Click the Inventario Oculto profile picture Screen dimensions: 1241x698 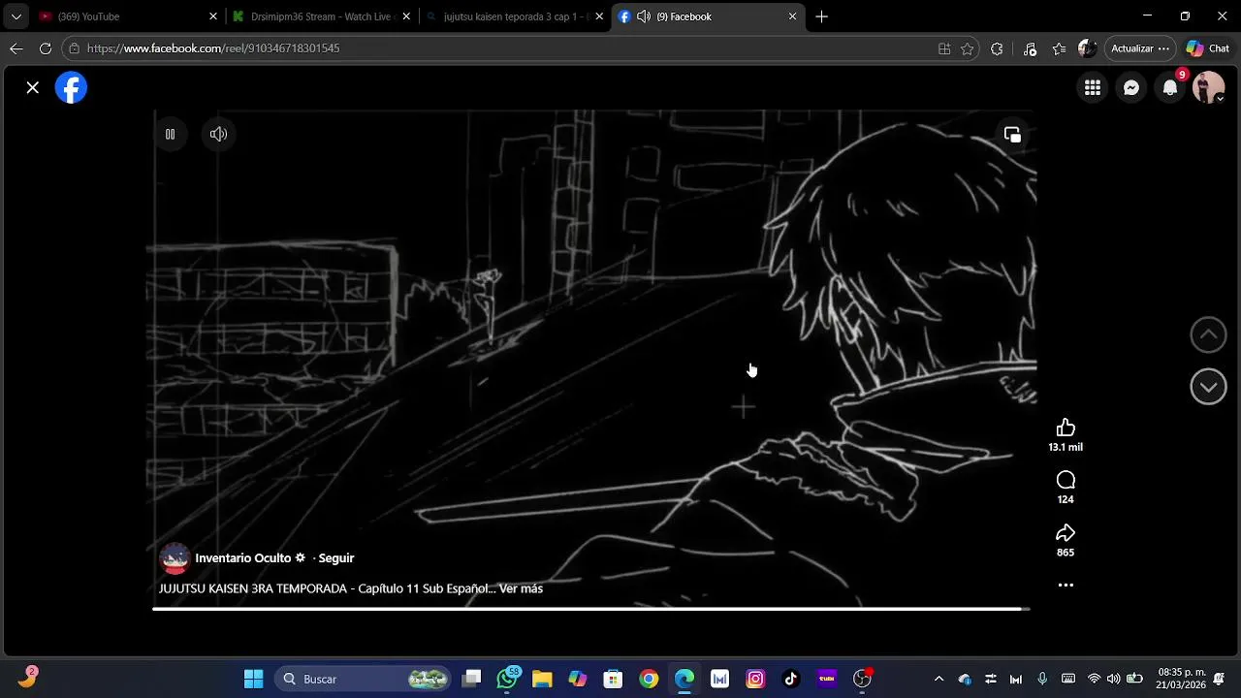coord(175,558)
